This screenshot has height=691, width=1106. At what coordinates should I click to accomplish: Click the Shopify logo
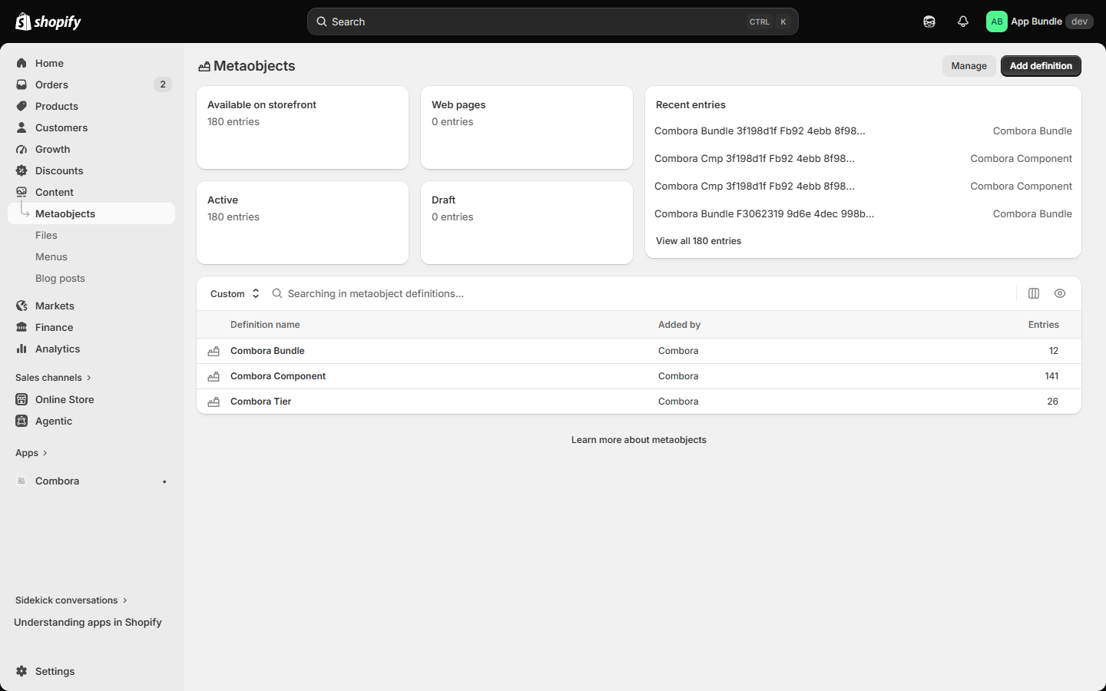coord(48,21)
